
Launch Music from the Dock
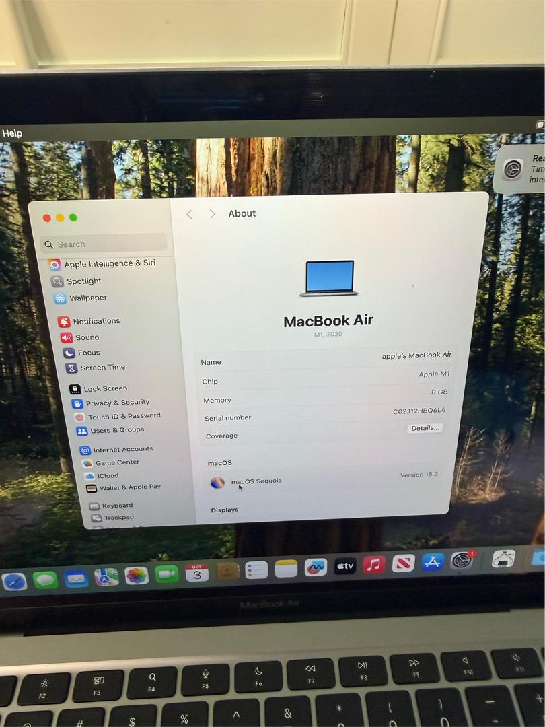[x=373, y=563]
